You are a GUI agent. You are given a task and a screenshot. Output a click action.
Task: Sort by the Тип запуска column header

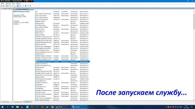(74, 12)
